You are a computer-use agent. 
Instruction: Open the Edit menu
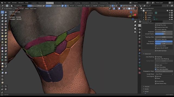pyautogui.click(x=9, y=3)
